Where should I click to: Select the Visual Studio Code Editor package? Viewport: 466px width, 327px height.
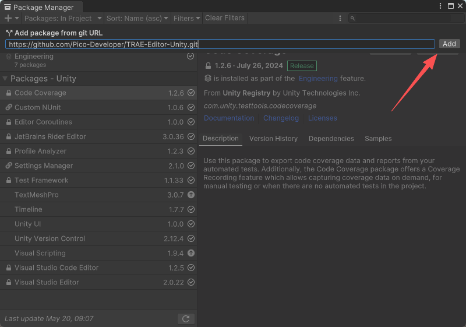click(98, 268)
